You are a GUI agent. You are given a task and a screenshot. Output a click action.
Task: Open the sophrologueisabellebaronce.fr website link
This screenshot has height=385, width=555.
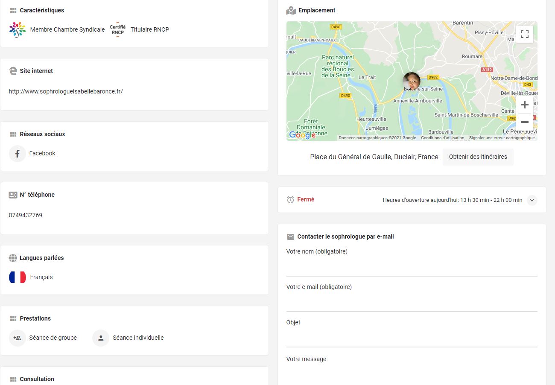66,91
